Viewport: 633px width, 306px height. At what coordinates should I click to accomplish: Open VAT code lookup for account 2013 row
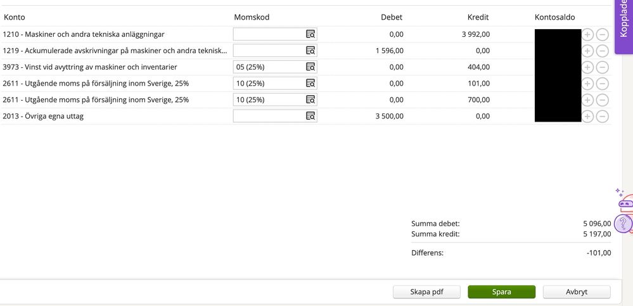tap(310, 117)
